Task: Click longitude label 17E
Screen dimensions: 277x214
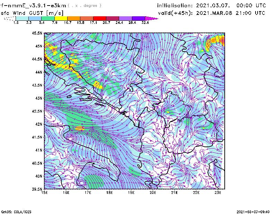Action: pos(88,193)
